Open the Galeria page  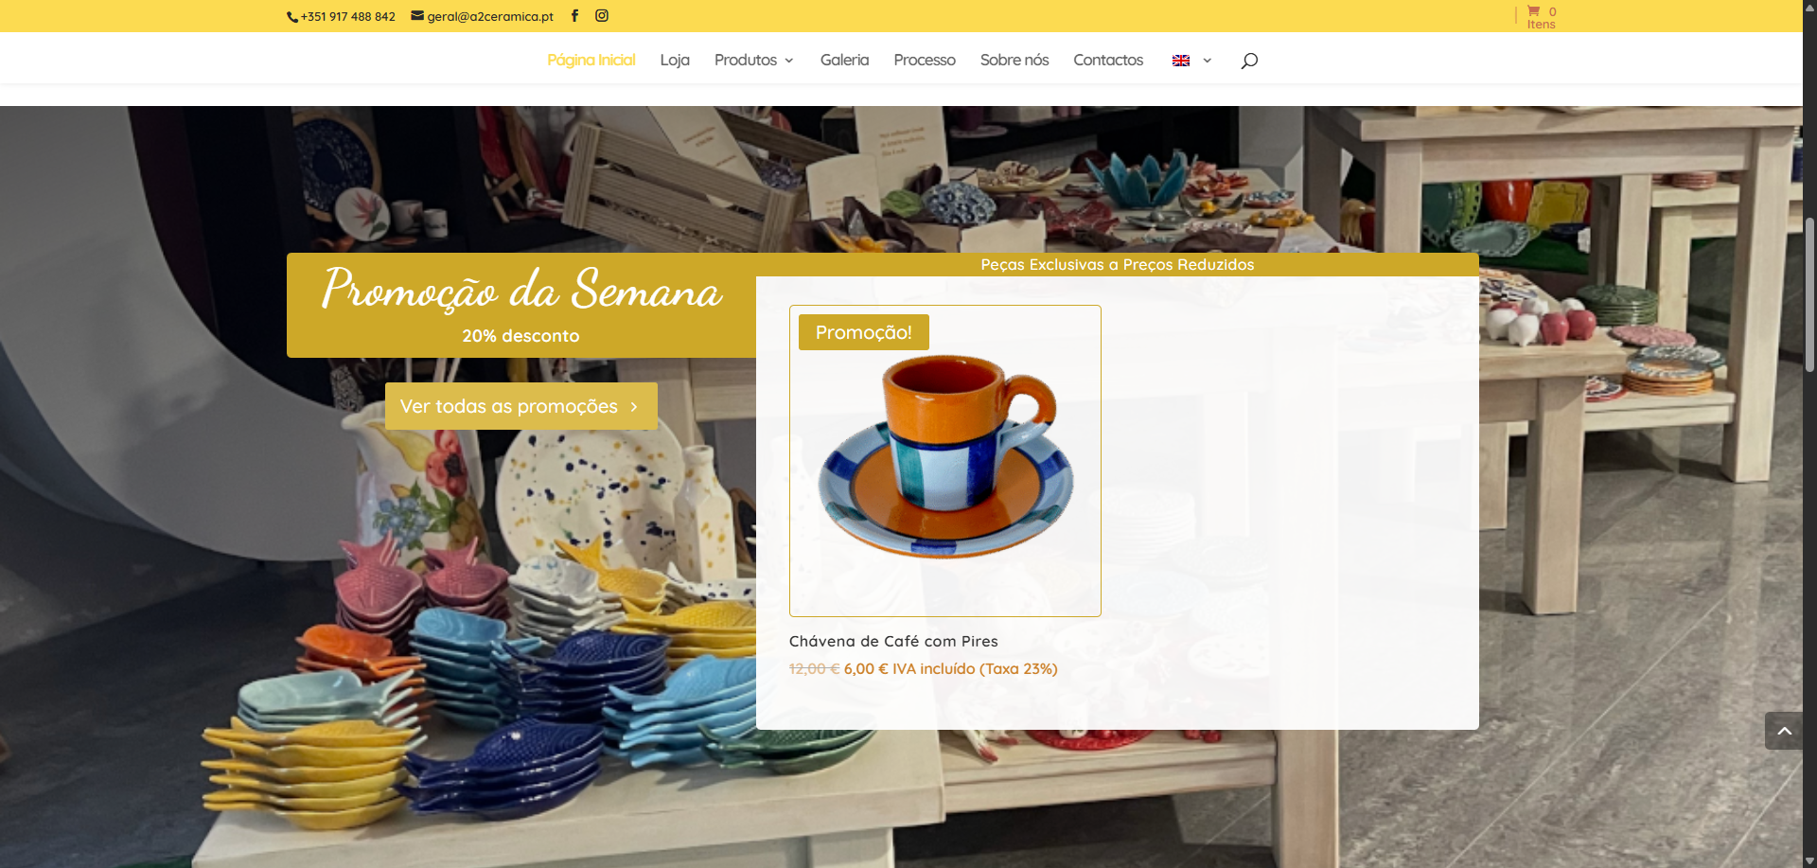(844, 60)
